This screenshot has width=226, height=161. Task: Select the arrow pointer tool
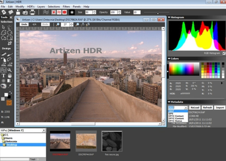click(3, 27)
